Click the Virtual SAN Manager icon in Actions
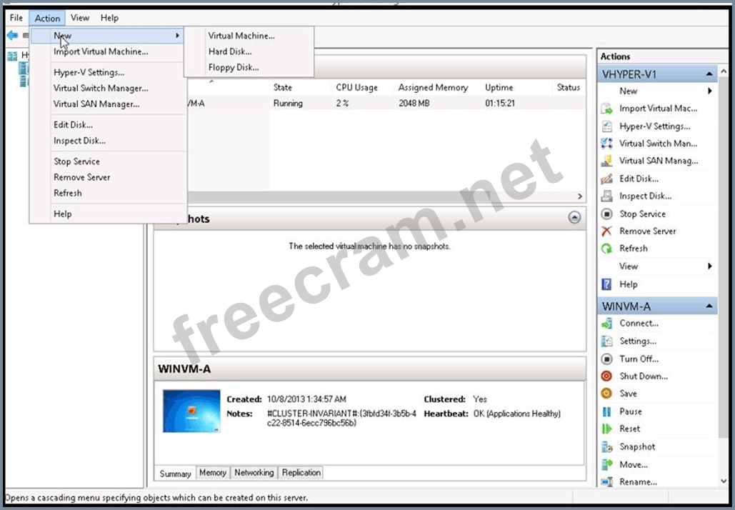This screenshot has height=510, width=735. 606,161
